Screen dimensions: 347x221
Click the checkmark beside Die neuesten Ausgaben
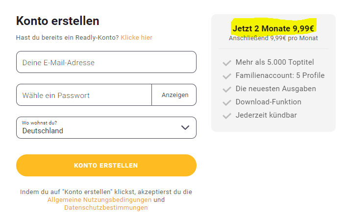(226, 89)
